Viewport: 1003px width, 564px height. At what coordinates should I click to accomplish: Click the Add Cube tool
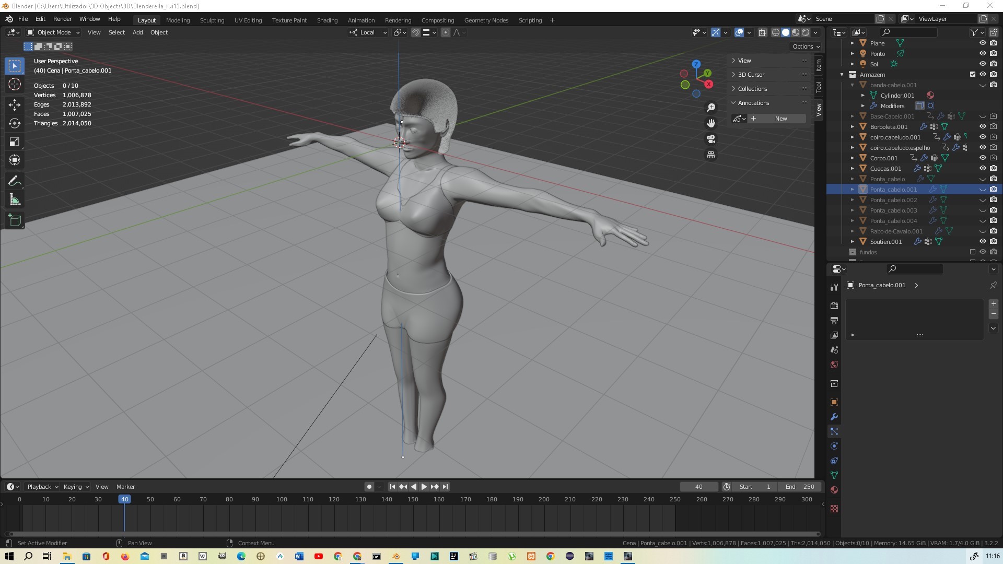tap(15, 220)
